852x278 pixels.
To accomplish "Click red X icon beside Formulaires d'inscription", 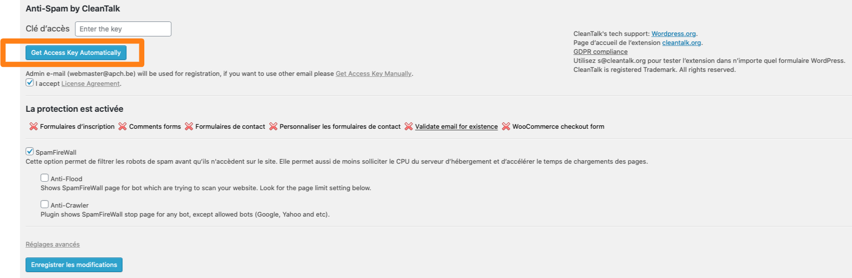I will (33, 126).
